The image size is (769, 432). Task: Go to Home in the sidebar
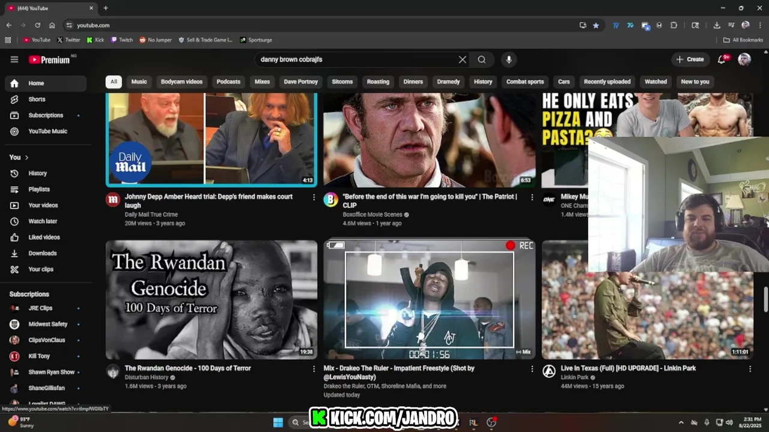46,83
